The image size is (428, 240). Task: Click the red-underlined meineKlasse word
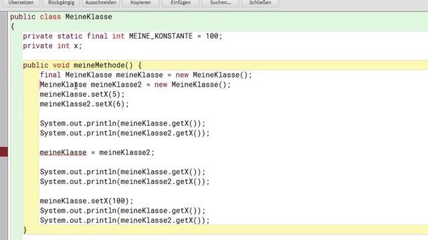(63, 153)
